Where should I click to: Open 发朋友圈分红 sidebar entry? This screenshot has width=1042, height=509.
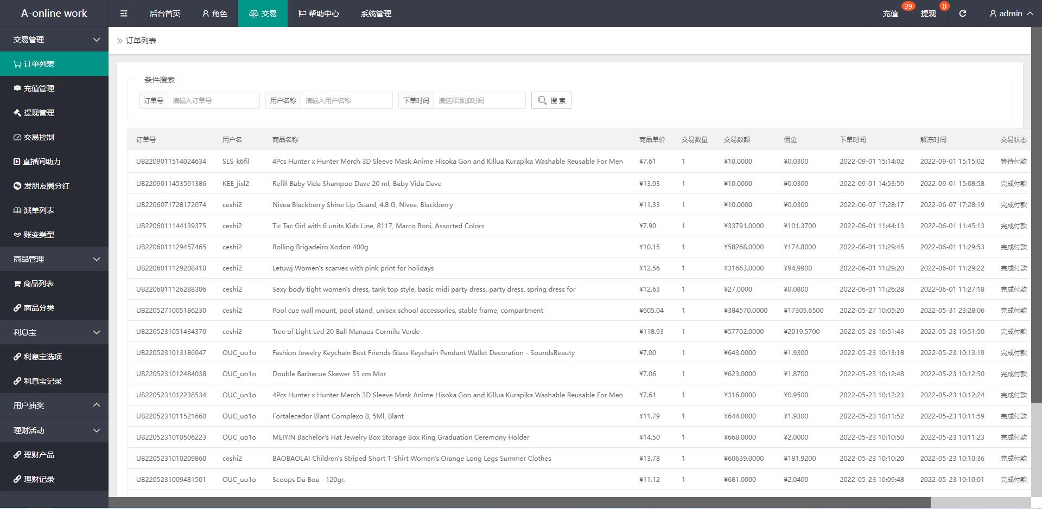pyautogui.click(x=46, y=186)
